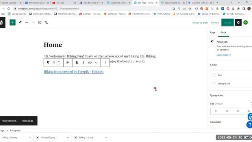Toggle italic formatting

pos(83,63)
